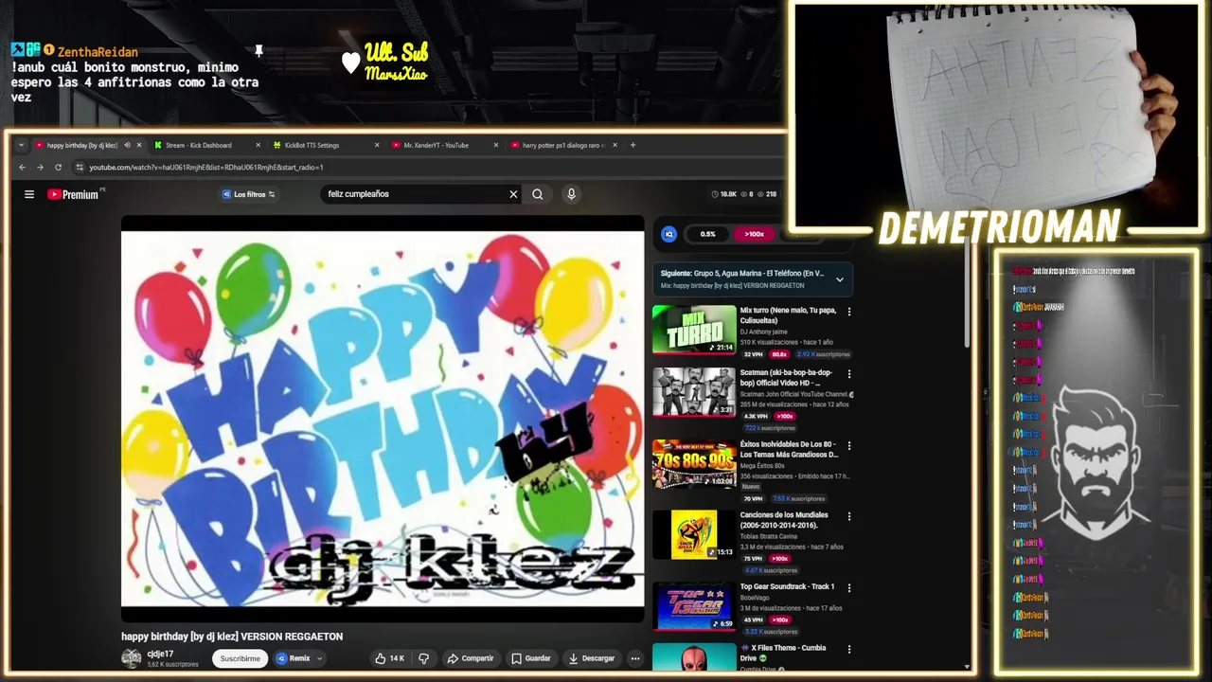Viewport: 1212px width, 682px height.
Task: Go forward in the browser
Action: coord(40,168)
